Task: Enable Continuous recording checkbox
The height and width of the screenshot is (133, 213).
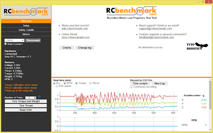Action: [131, 87]
